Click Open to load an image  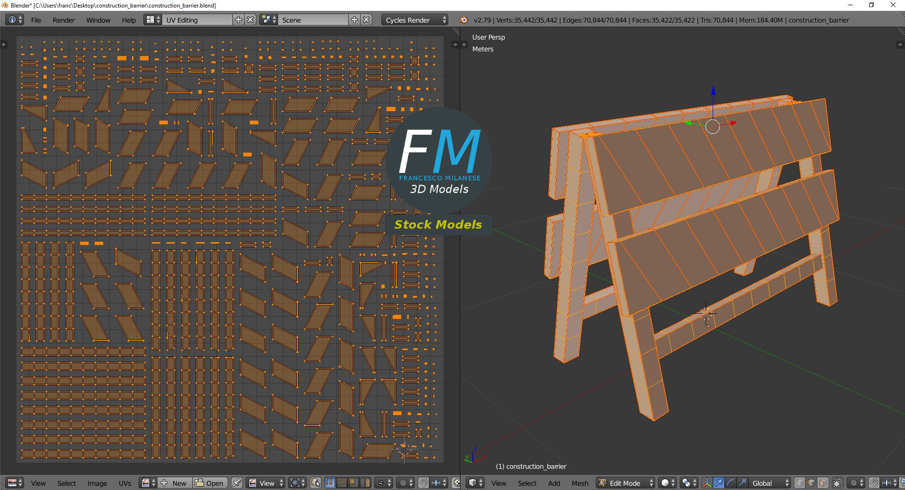210,483
